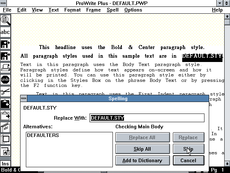Click the Skip button
This screenshot has width=230, height=173.
pyautogui.click(x=188, y=149)
